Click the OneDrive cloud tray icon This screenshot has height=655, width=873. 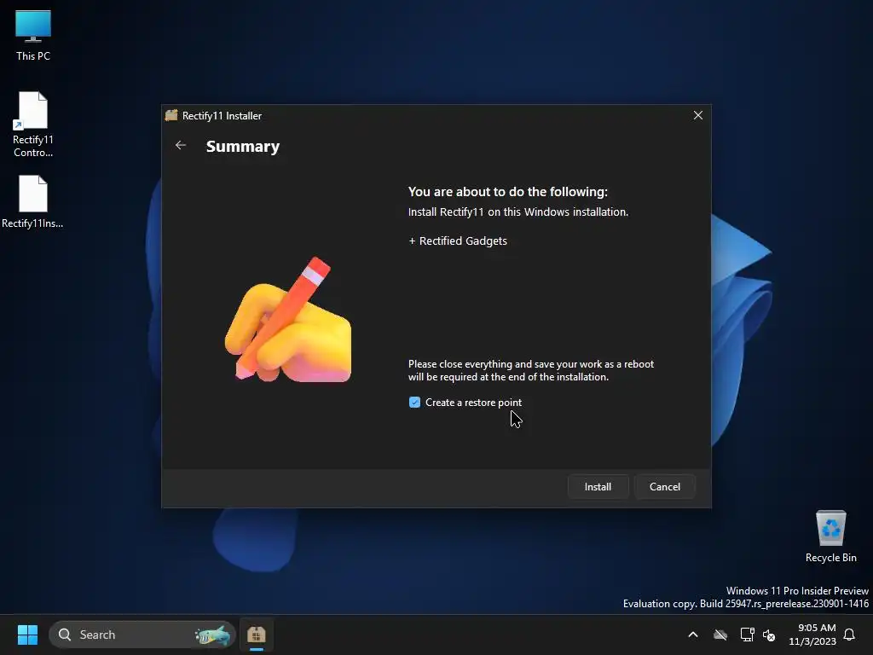[x=720, y=635]
